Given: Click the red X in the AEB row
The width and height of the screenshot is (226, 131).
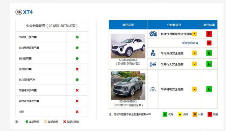Looking at the screenshot, I should (77, 112).
